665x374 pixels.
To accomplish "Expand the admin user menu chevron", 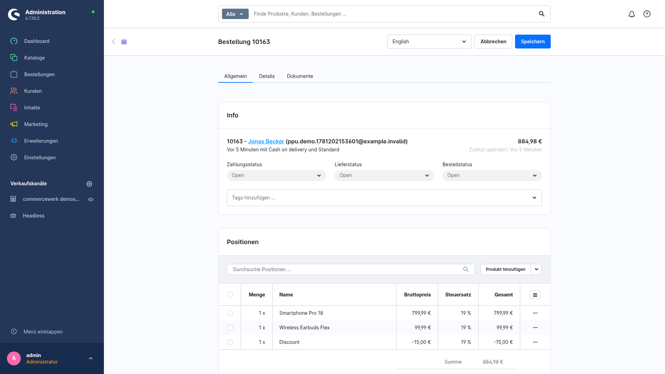I will 91,358.
